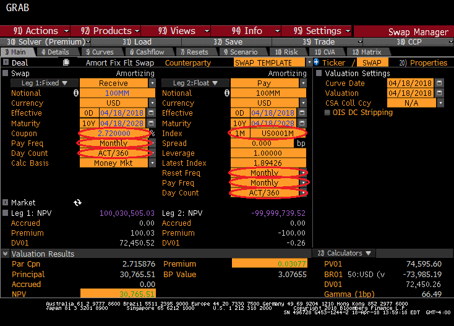Switch to the 11) CVA tab
The width and height of the screenshot is (454, 326).
tap(325, 52)
